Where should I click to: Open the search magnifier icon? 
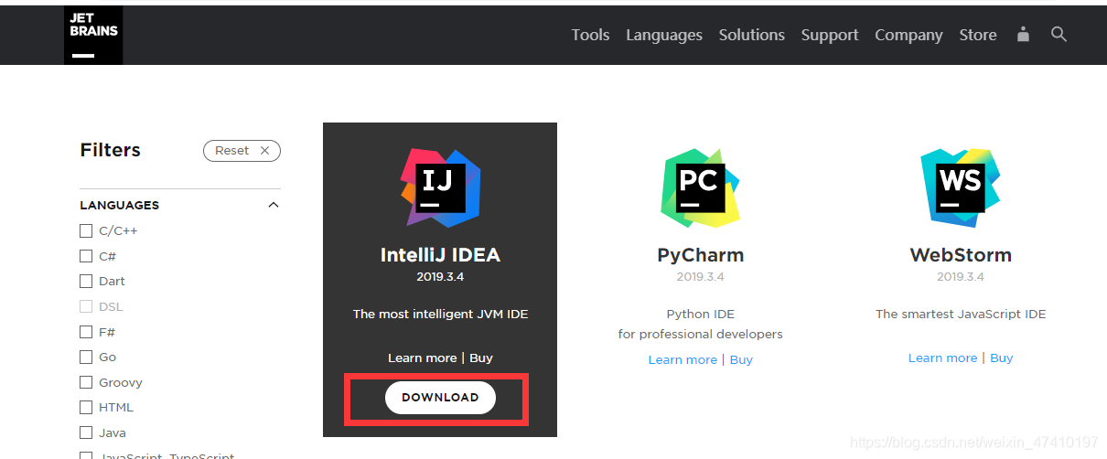point(1059,35)
